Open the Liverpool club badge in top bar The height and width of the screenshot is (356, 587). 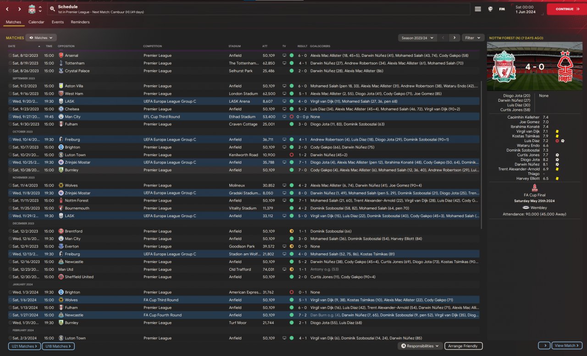click(32, 9)
